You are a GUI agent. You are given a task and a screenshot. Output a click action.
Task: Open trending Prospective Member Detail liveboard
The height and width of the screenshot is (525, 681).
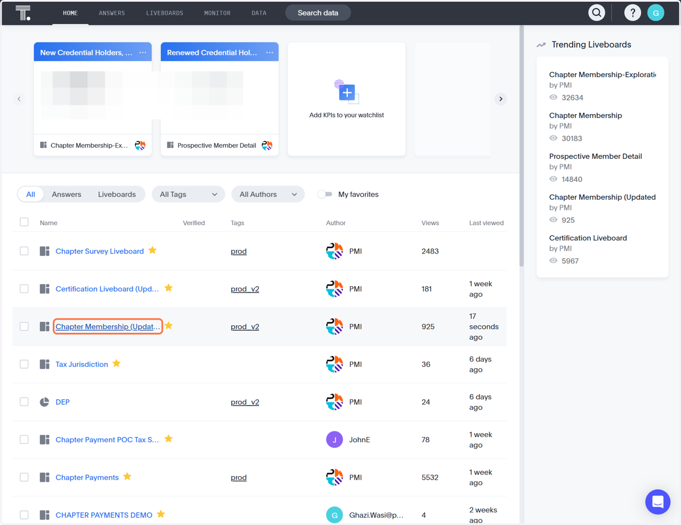[x=595, y=156]
